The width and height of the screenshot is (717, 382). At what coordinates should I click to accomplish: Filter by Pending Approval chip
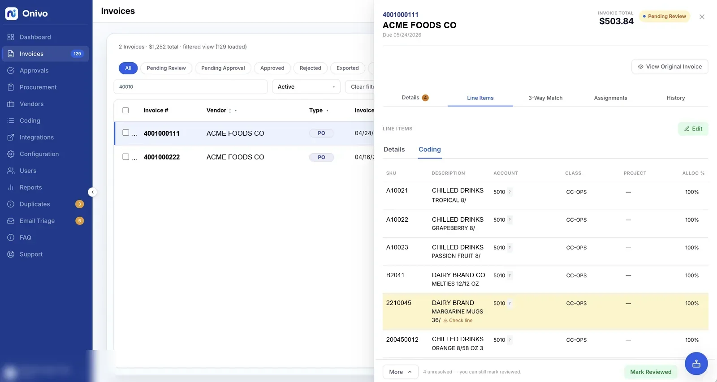[x=223, y=68]
